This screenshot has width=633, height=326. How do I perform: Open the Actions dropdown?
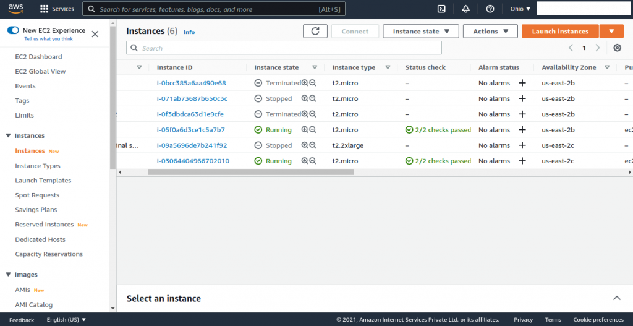coord(490,31)
